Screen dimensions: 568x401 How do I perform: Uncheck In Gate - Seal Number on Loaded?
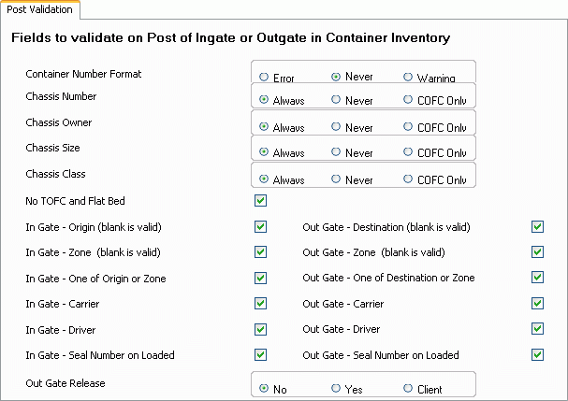tap(260, 354)
